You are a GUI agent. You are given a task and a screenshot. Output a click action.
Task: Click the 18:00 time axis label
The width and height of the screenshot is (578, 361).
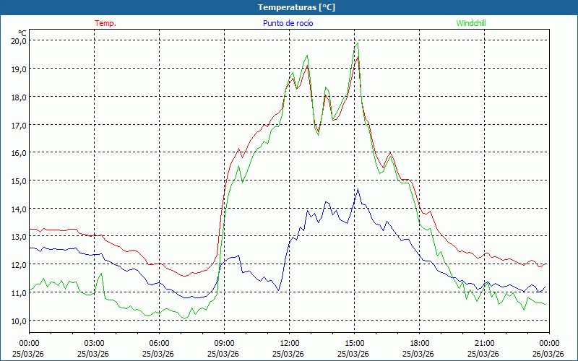419,343
